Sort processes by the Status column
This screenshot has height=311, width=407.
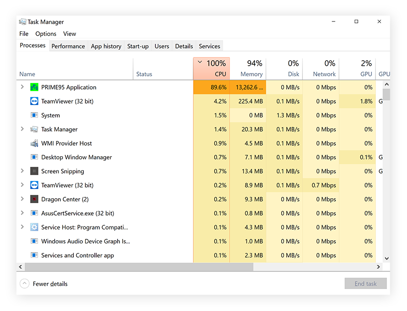[x=163, y=69]
